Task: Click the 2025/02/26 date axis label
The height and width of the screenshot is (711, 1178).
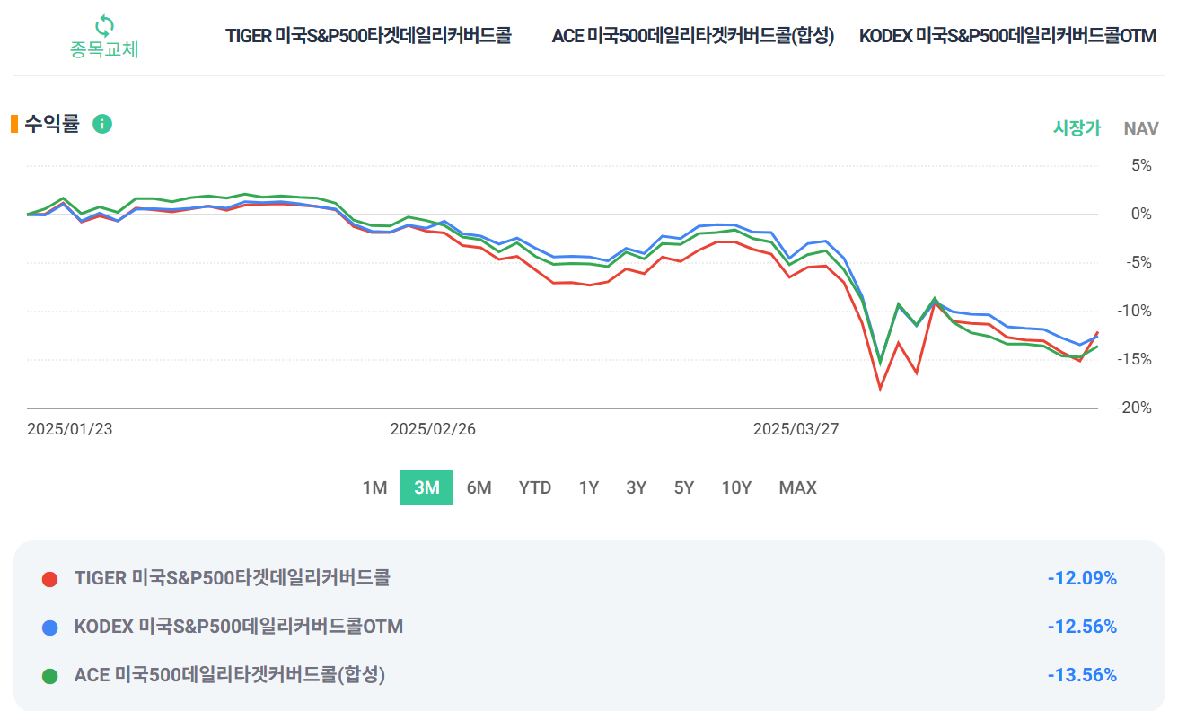Action: (x=433, y=429)
